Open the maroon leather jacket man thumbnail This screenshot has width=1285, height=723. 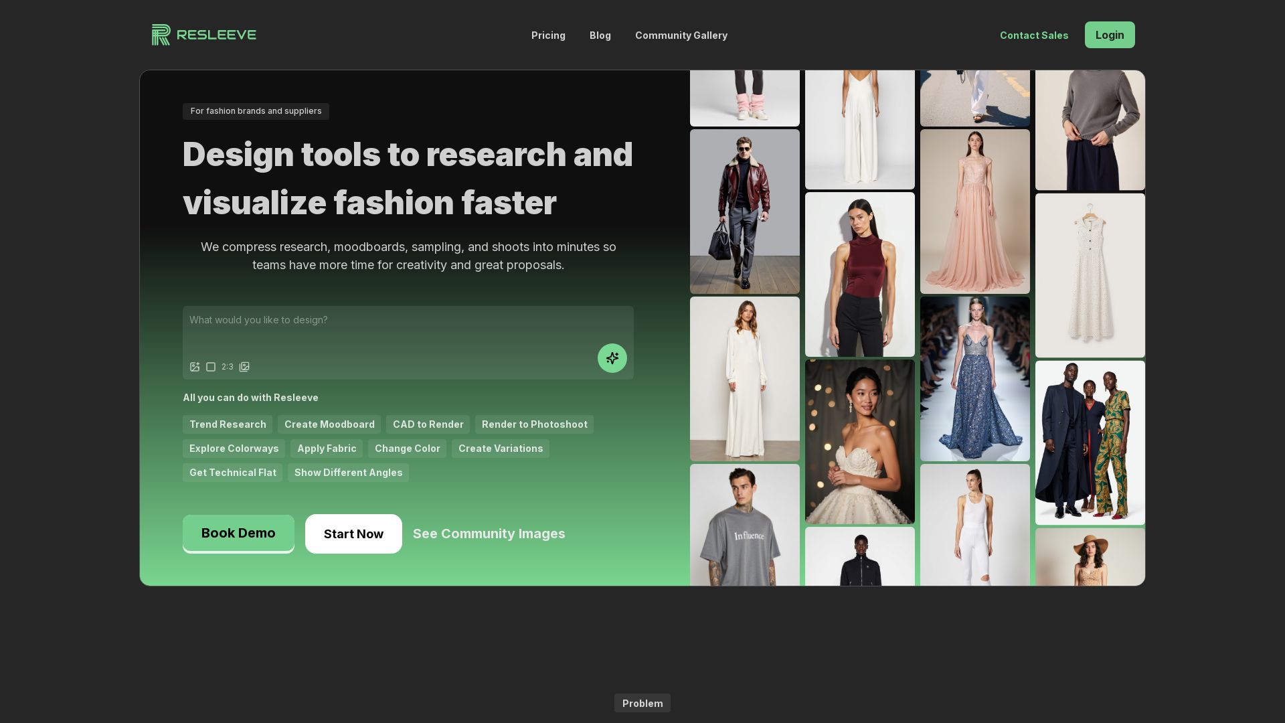click(744, 212)
